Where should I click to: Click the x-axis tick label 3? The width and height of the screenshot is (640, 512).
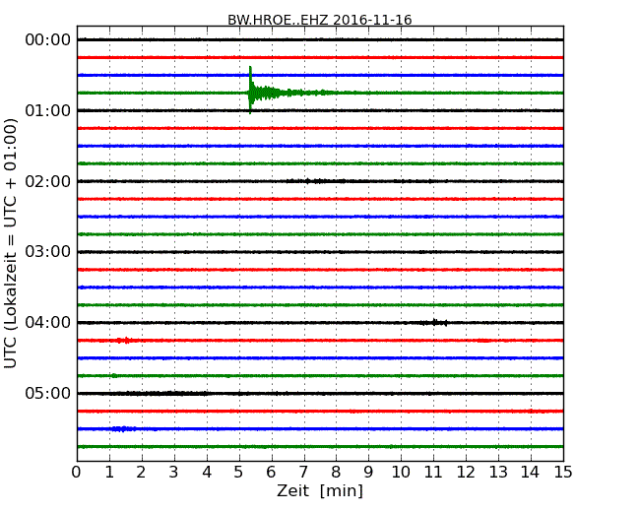(x=174, y=473)
